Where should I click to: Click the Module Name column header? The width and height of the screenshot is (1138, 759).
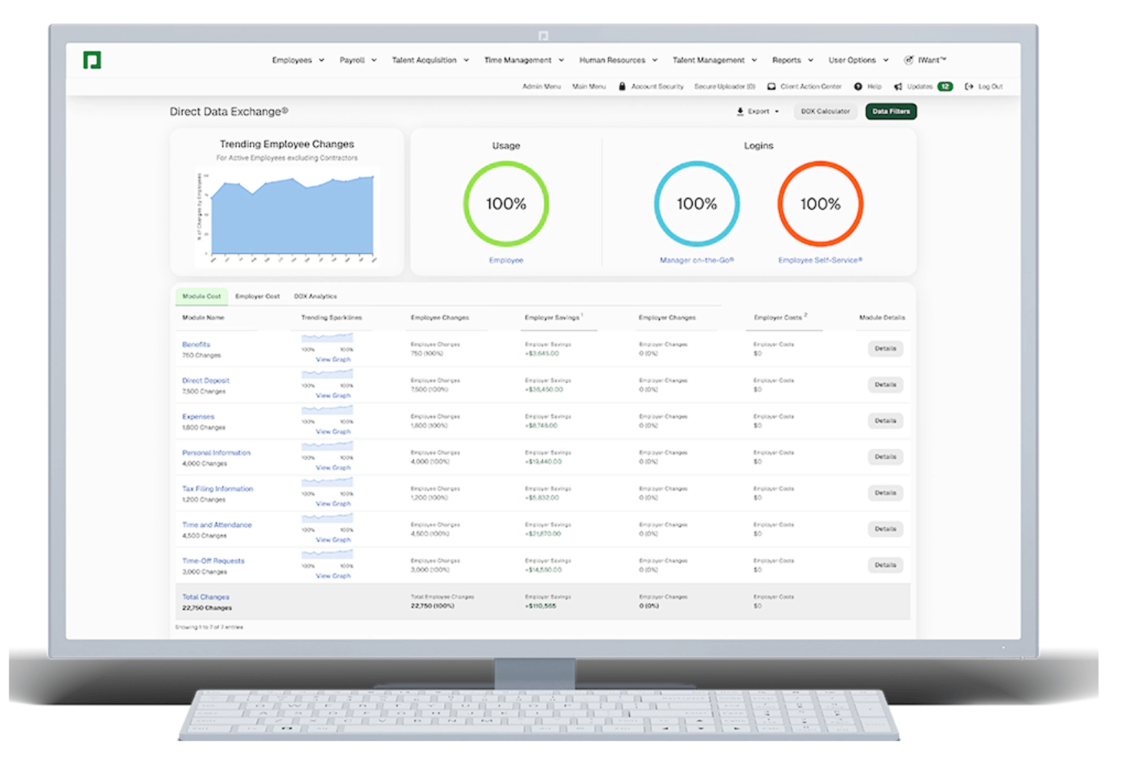203,318
